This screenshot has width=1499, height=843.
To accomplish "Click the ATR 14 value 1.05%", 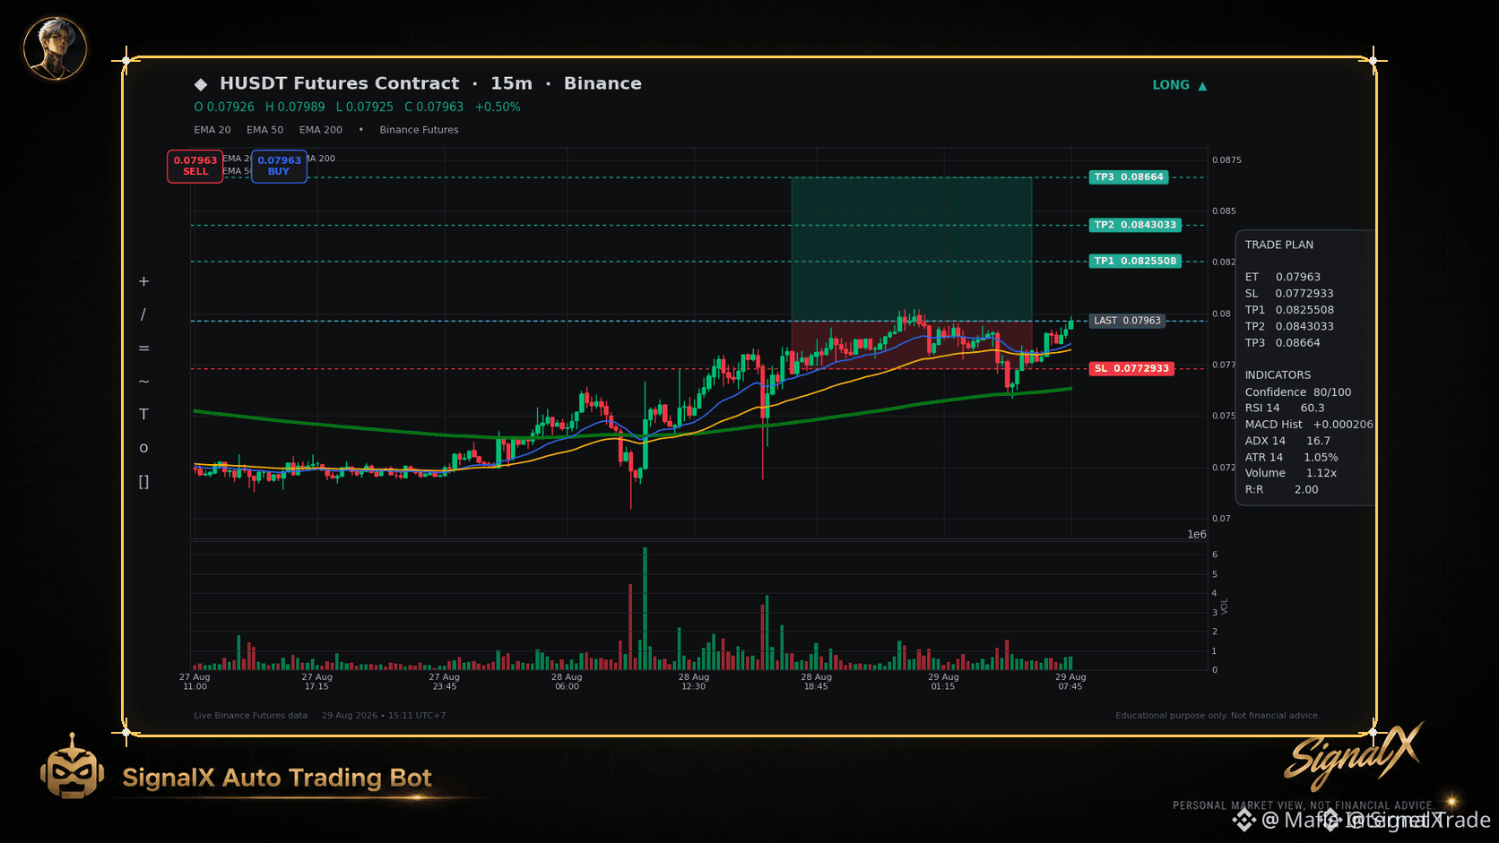I will 1321,457.
